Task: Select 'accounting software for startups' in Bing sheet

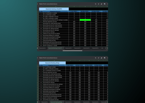Action: pos(54,88)
